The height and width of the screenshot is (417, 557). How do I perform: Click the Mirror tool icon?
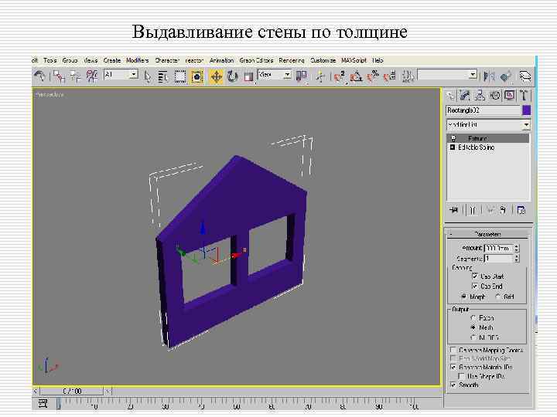pos(489,76)
